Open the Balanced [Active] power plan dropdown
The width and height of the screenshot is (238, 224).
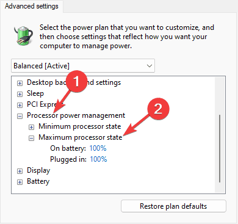pos(83,66)
